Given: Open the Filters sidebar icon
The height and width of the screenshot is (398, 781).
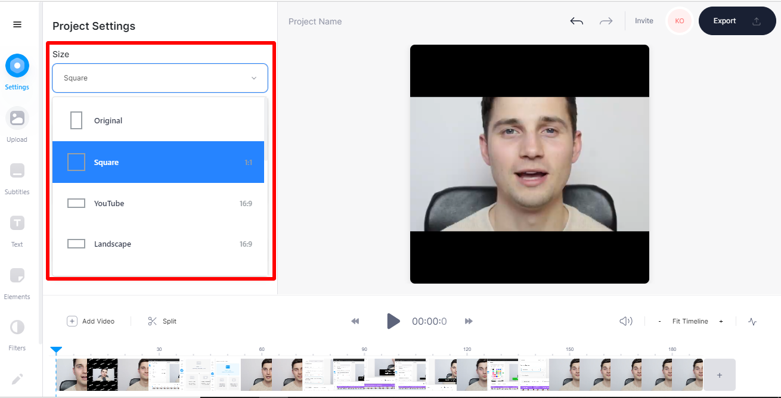Looking at the screenshot, I should [17, 327].
